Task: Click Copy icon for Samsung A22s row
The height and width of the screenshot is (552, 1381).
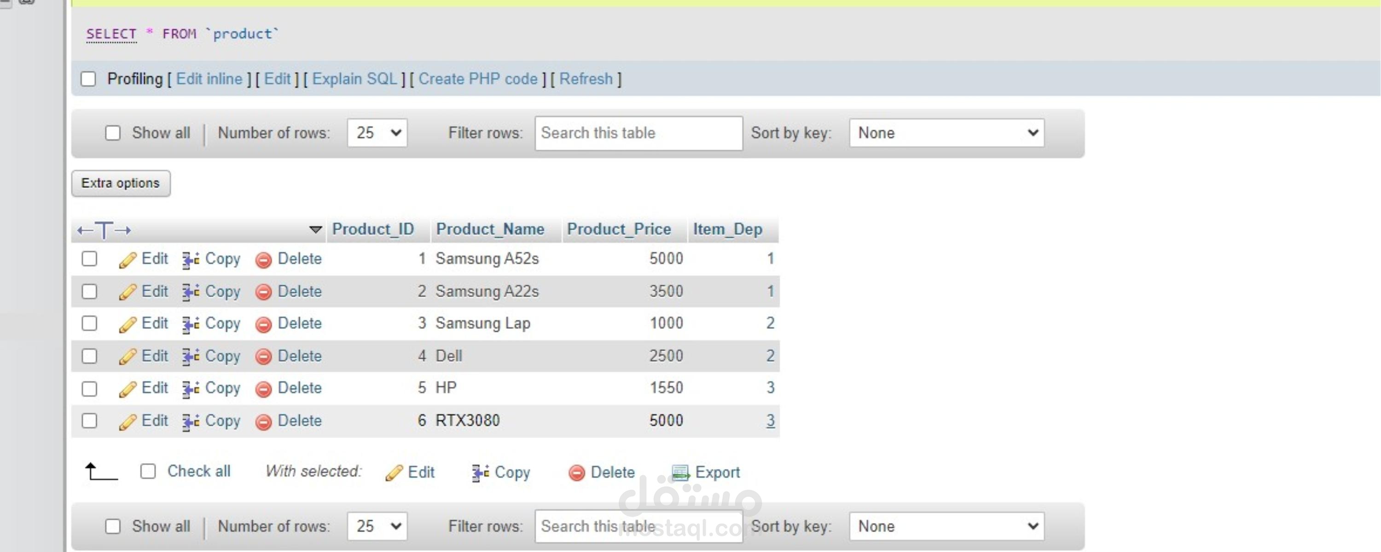Action: tap(190, 292)
